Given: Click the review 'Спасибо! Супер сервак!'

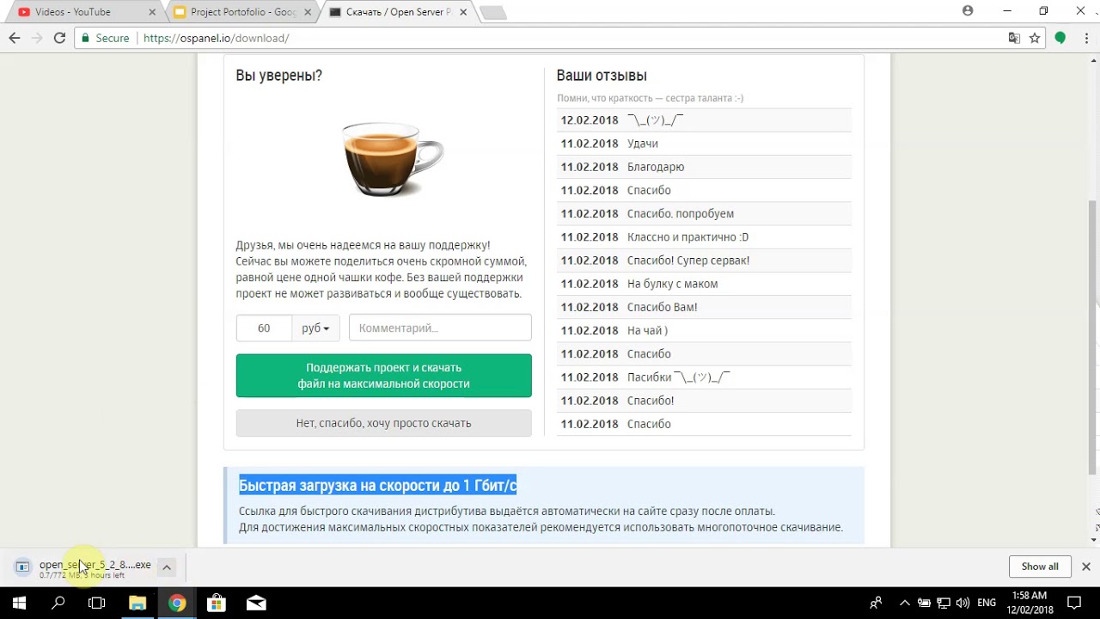Looking at the screenshot, I should click(x=688, y=260).
